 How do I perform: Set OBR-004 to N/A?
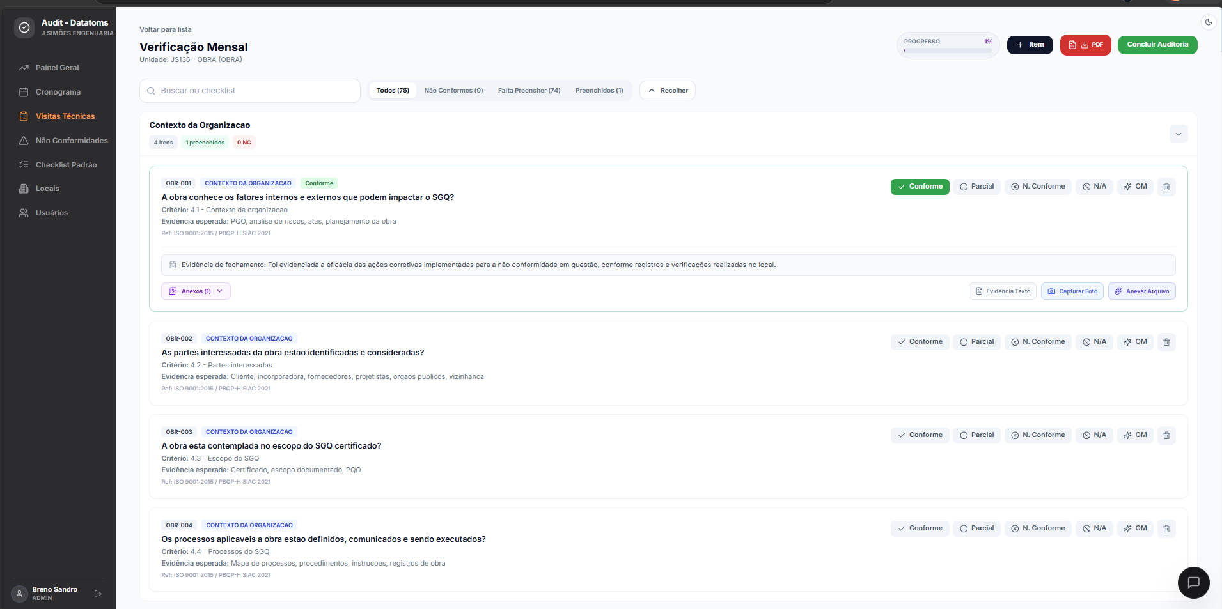(x=1094, y=528)
